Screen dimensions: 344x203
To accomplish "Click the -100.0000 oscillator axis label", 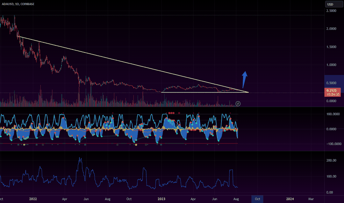I will (x=334, y=144).
